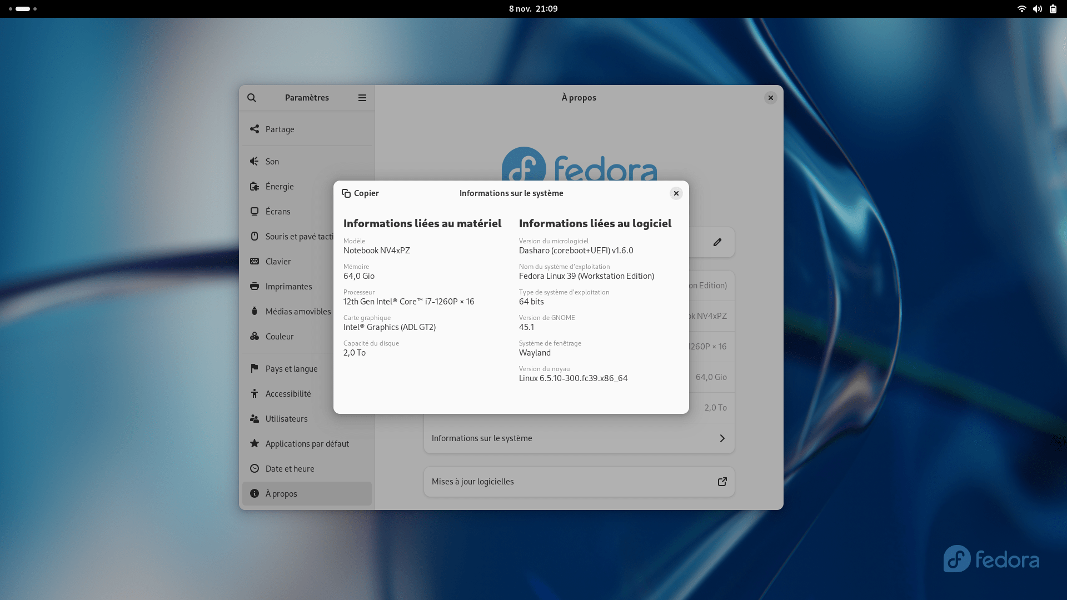Click the pencil edit icon for device name
1067x600 pixels.
pyautogui.click(x=717, y=242)
